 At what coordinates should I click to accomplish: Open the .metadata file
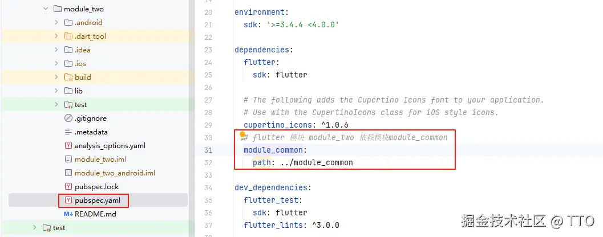91,132
